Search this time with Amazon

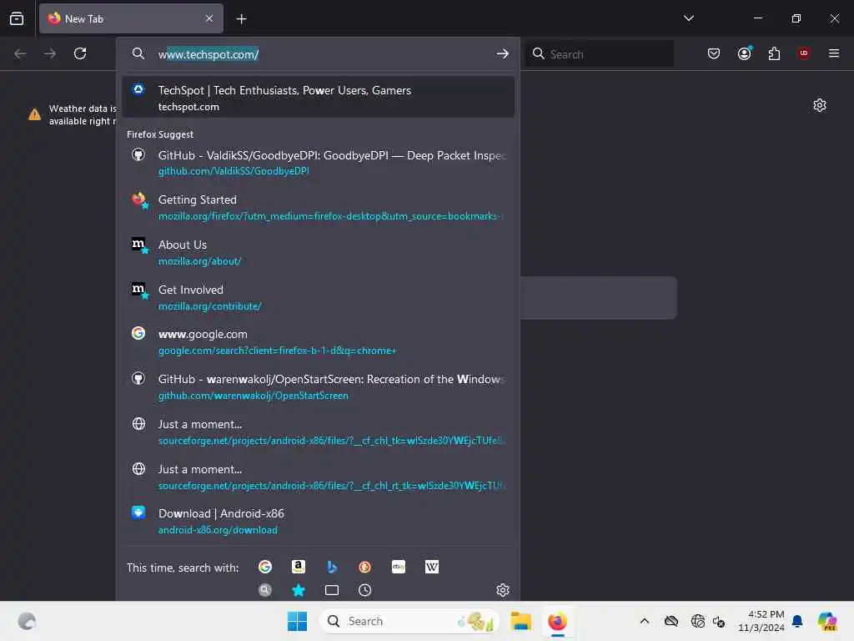click(x=299, y=567)
